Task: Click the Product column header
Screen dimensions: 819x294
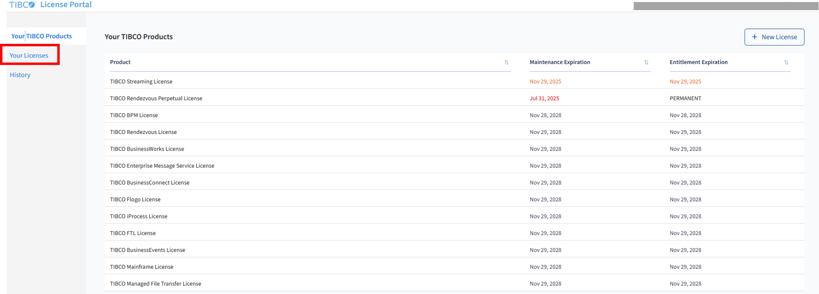Action: pyautogui.click(x=120, y=62)
